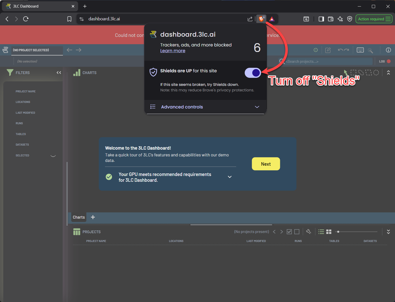The image size is (395, 302).
Task: Adjust the projects size slider handle
Action: [x=338, y=232]
